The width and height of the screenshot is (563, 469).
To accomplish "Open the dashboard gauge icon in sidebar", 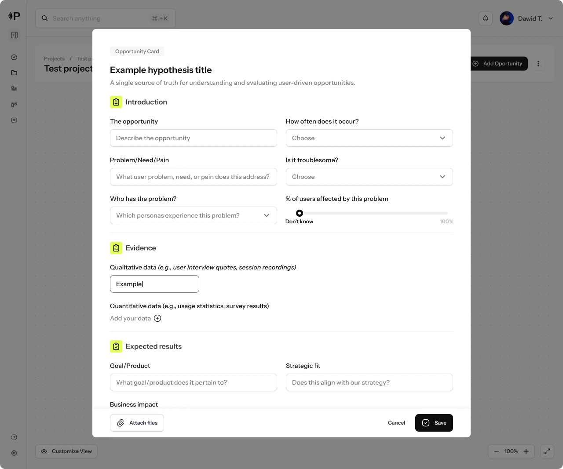I will (14, 57).
